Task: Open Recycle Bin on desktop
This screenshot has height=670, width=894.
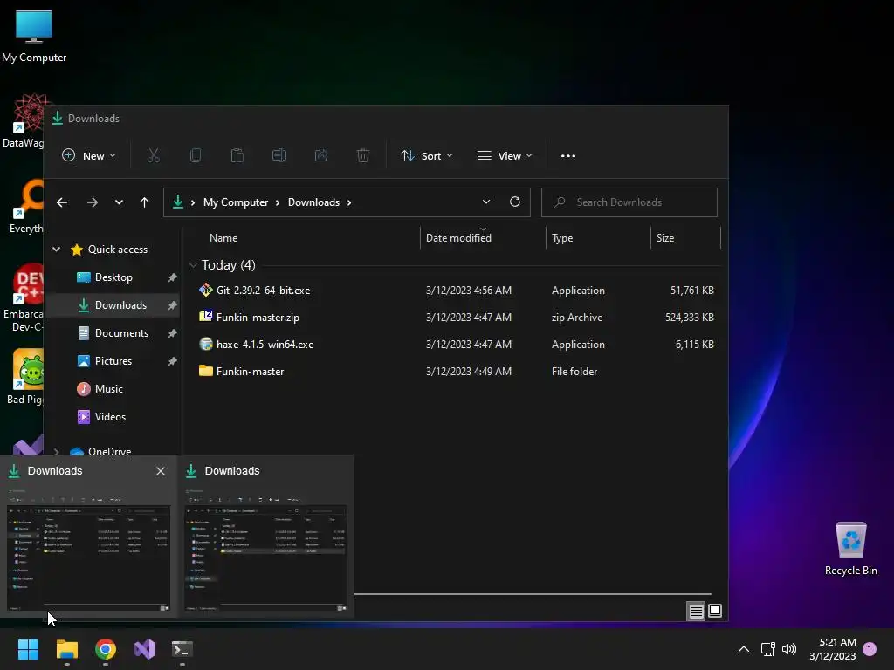Action: pyautogui.click(x=850, y=549)
